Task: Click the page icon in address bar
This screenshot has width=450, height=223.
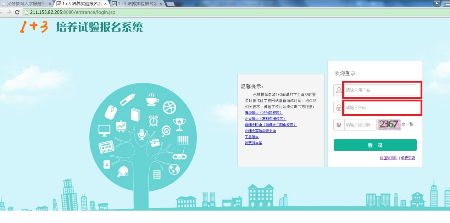Action: tap(26, 12)
